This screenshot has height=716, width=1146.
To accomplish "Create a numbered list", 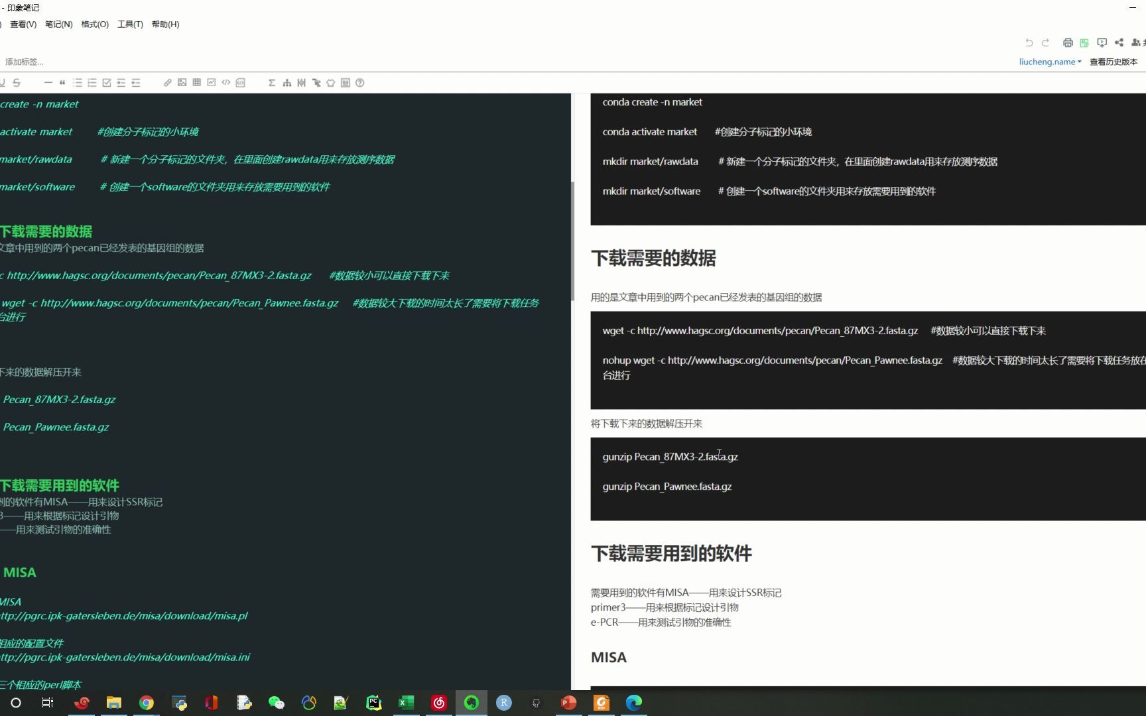I will pyautogui.click(x=92, y=83).
